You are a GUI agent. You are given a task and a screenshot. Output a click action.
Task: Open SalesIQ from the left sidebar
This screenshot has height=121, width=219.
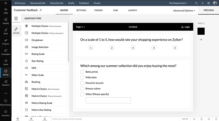click(x=6, y=21)
